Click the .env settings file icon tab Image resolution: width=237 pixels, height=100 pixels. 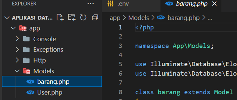pyautogui.click(x=110, y=4)
